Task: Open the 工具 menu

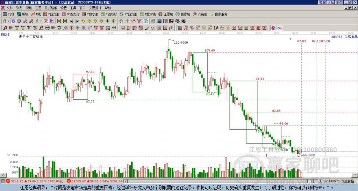Action: click(73, 8)
